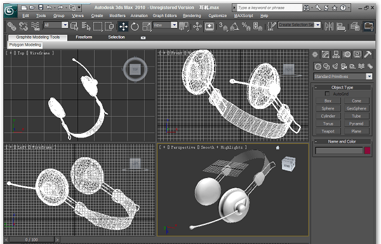Screen dimensions: 381x244
Task: Click the Undo arrow icon
Action: pyautogui.click(x=49, y=8)
